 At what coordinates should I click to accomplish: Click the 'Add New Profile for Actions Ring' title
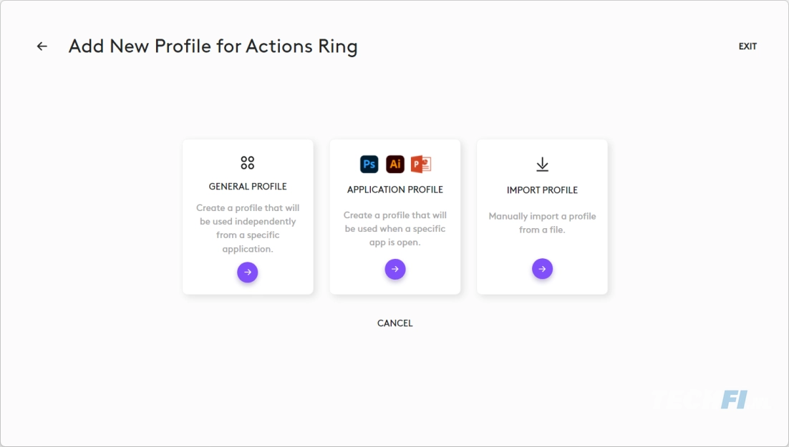pyautogui.click(x=213, y=46)
